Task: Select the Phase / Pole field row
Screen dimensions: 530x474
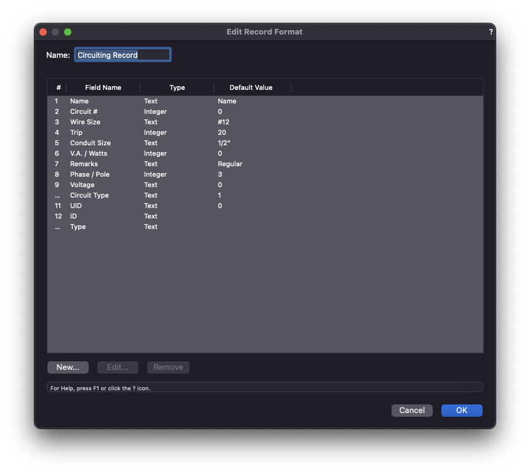Action: [x=90, y=174]
